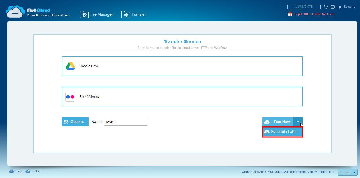This screenshot has width=360, height=178.
Task: Open the Options button
Action: pos(75,122)
